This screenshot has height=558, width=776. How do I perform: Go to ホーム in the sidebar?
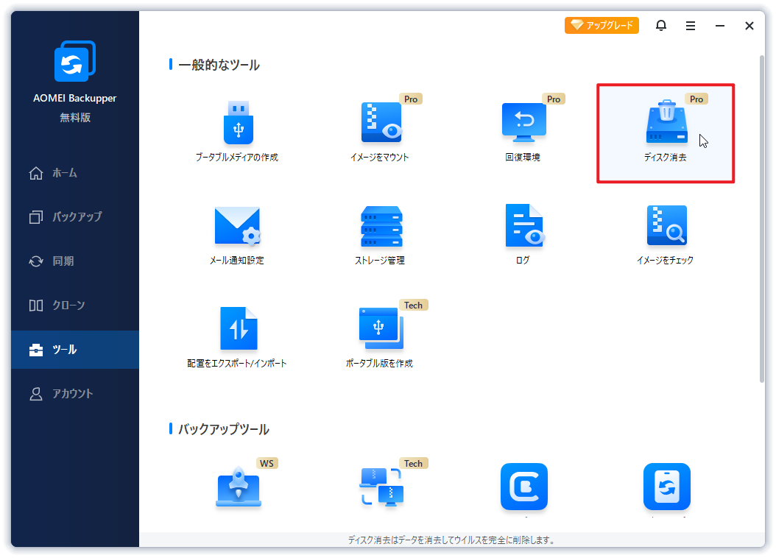click(75, 173)
